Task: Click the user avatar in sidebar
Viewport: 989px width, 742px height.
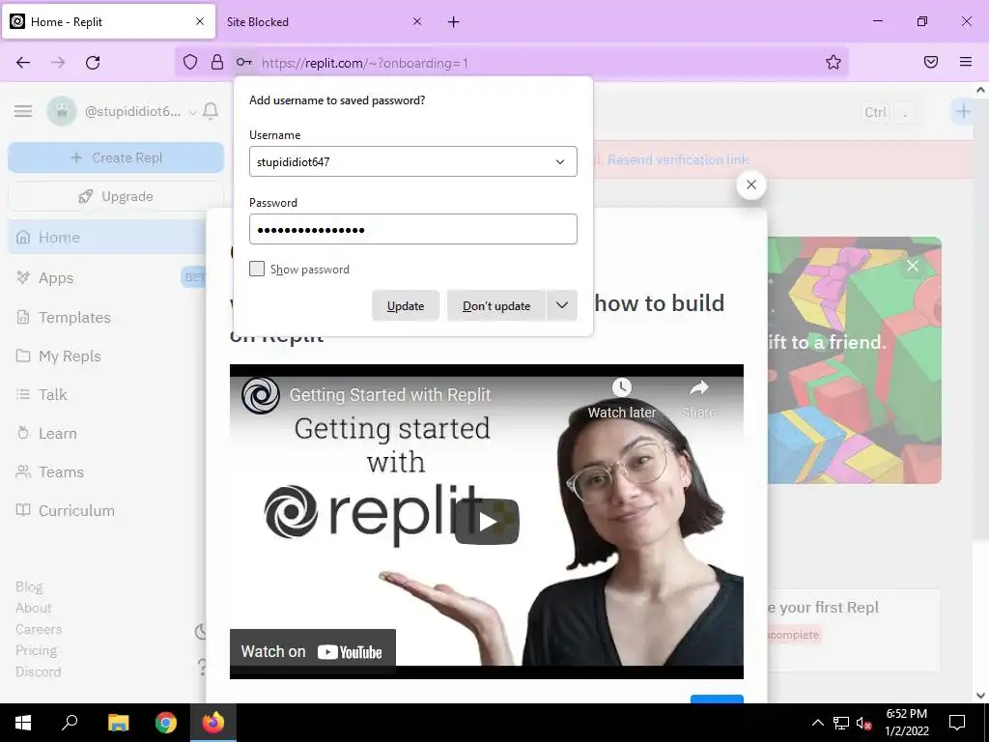Action: point(62,112)
